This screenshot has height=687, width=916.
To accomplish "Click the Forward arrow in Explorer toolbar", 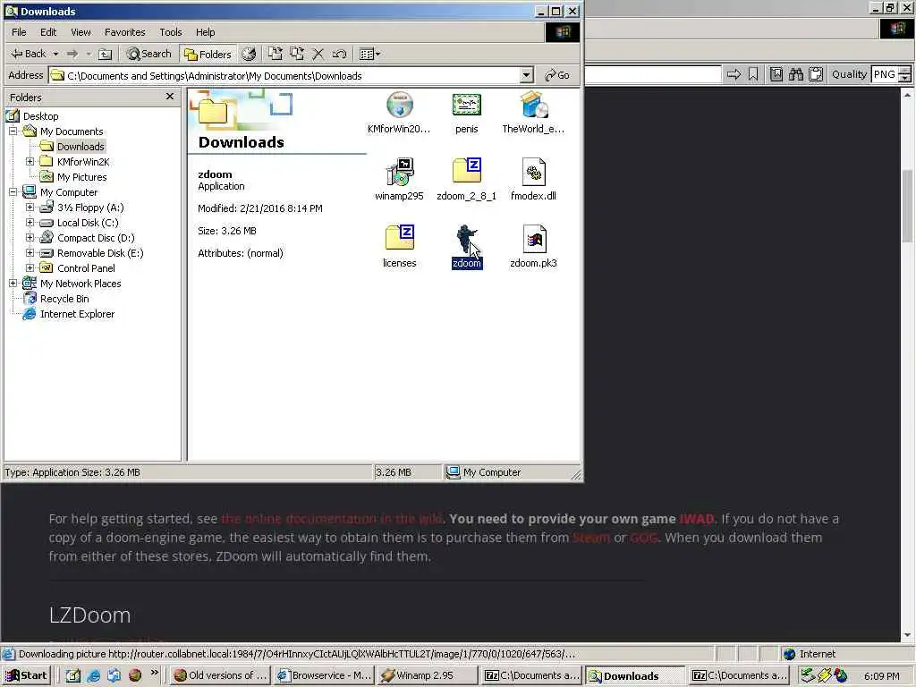I will point(72,54).
